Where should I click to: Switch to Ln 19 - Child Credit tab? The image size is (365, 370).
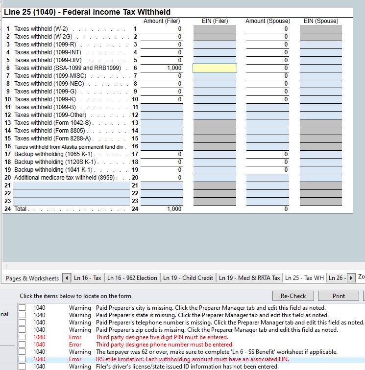(188, 277)
